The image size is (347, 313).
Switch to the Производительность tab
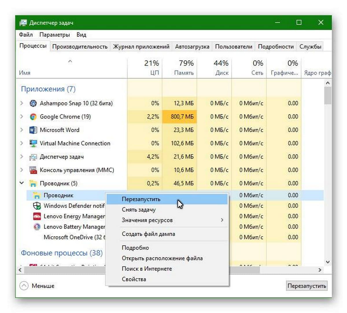pyautogui.click(x=80, y=47)
